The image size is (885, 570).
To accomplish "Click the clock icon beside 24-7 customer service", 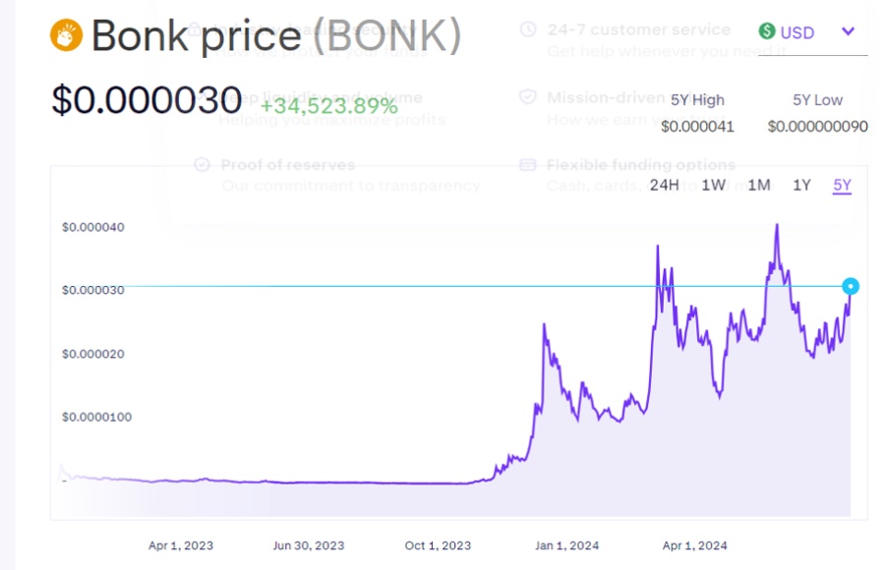I will [x=527, y=29].
